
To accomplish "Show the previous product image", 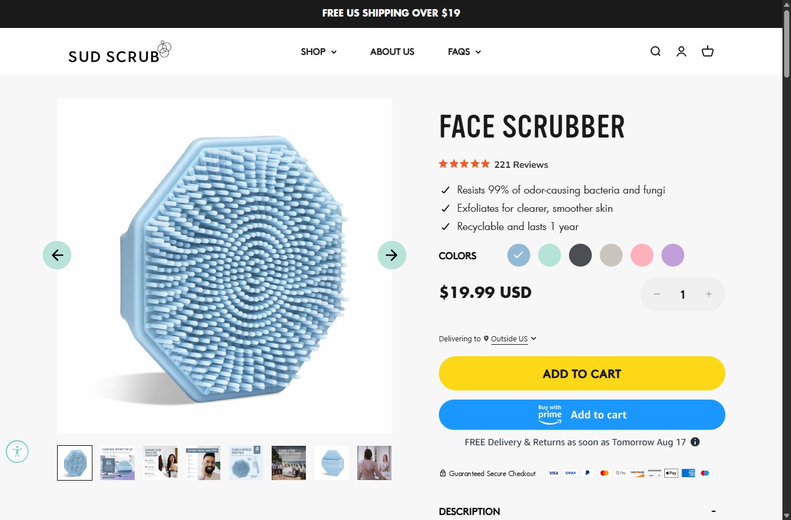I will pos(57,255).
